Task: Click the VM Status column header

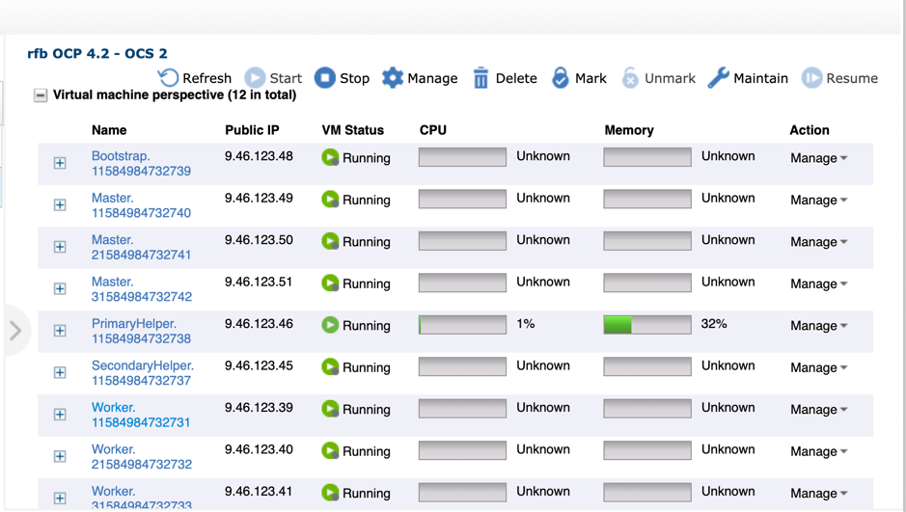Action: 352,130
